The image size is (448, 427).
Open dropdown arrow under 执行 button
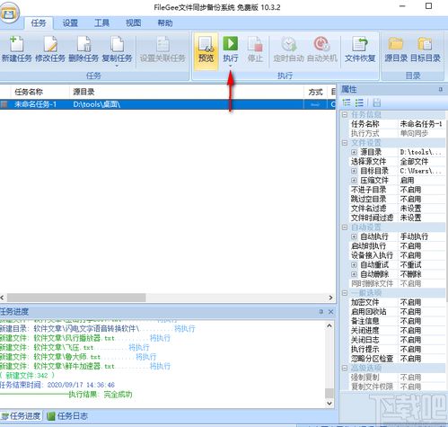coord(230,66)
